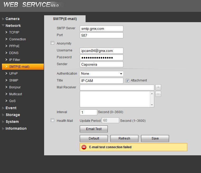Image resolution: width=201 pixels, height=173 pixels.
Task: Enable the Health Mail checkbox
Action: tap(52, 120)
